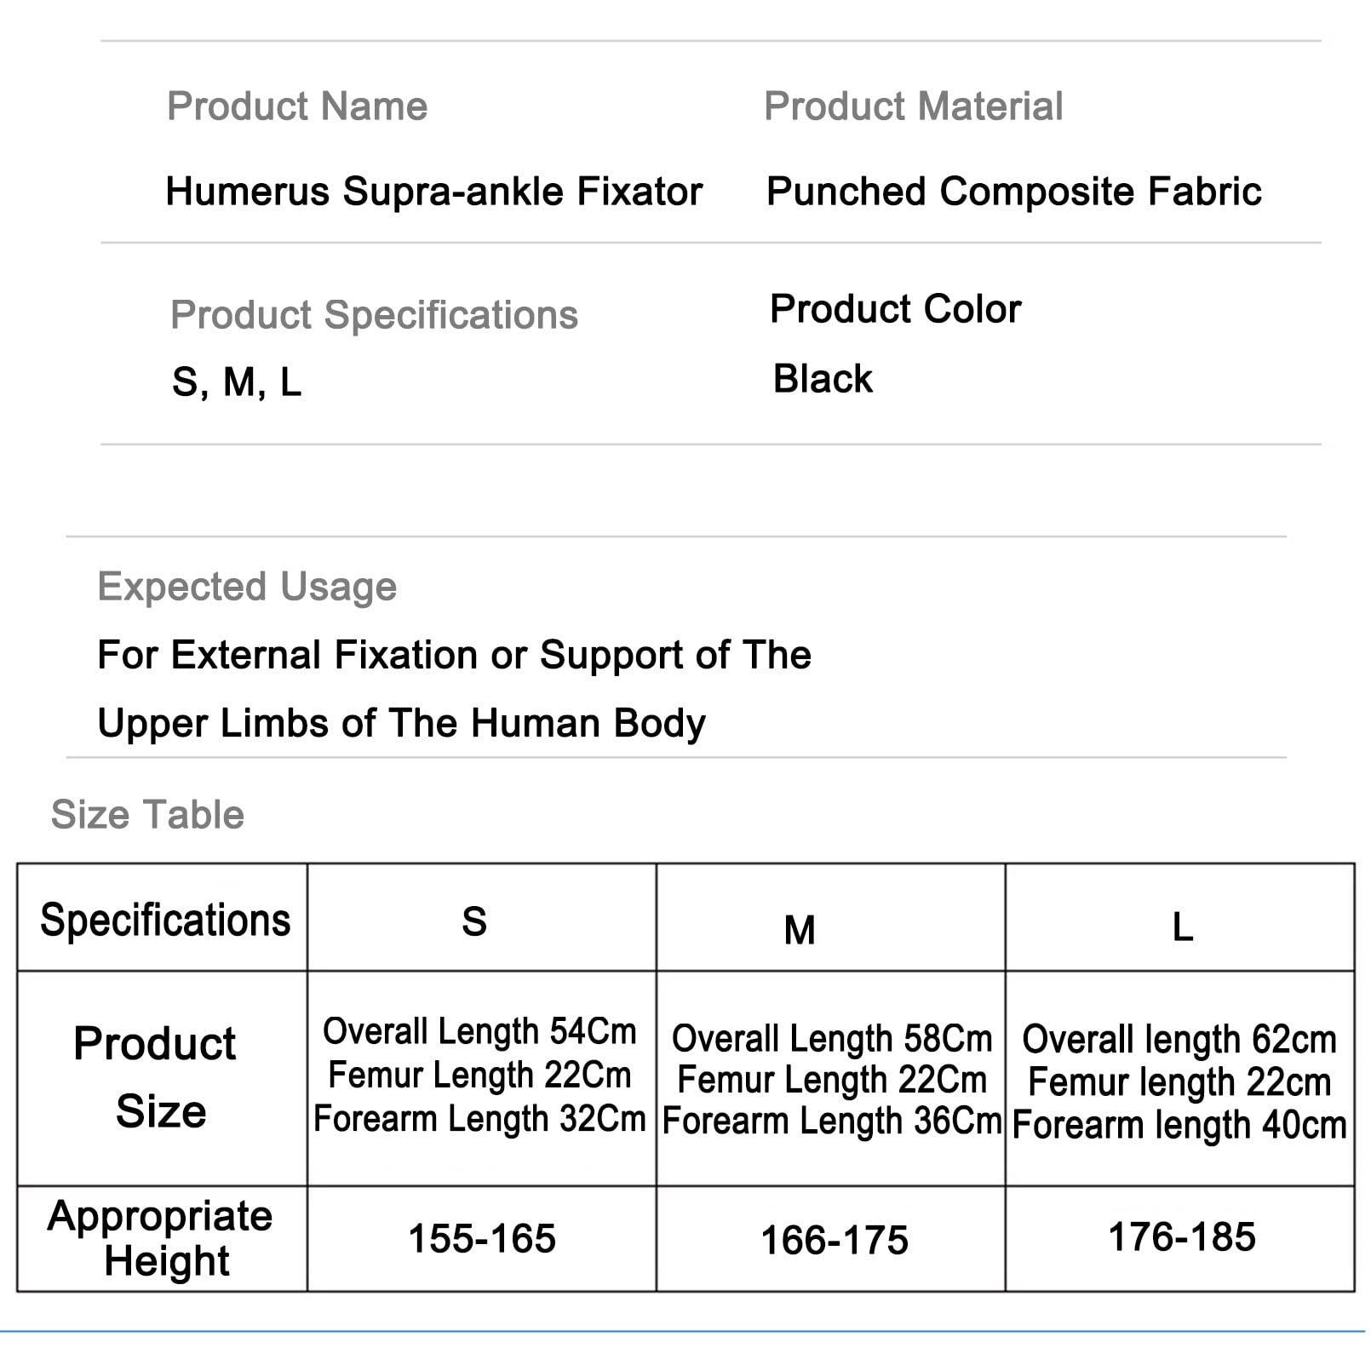Select the M column header
Screen dimensions: 1371x1371
click(800, 930)
